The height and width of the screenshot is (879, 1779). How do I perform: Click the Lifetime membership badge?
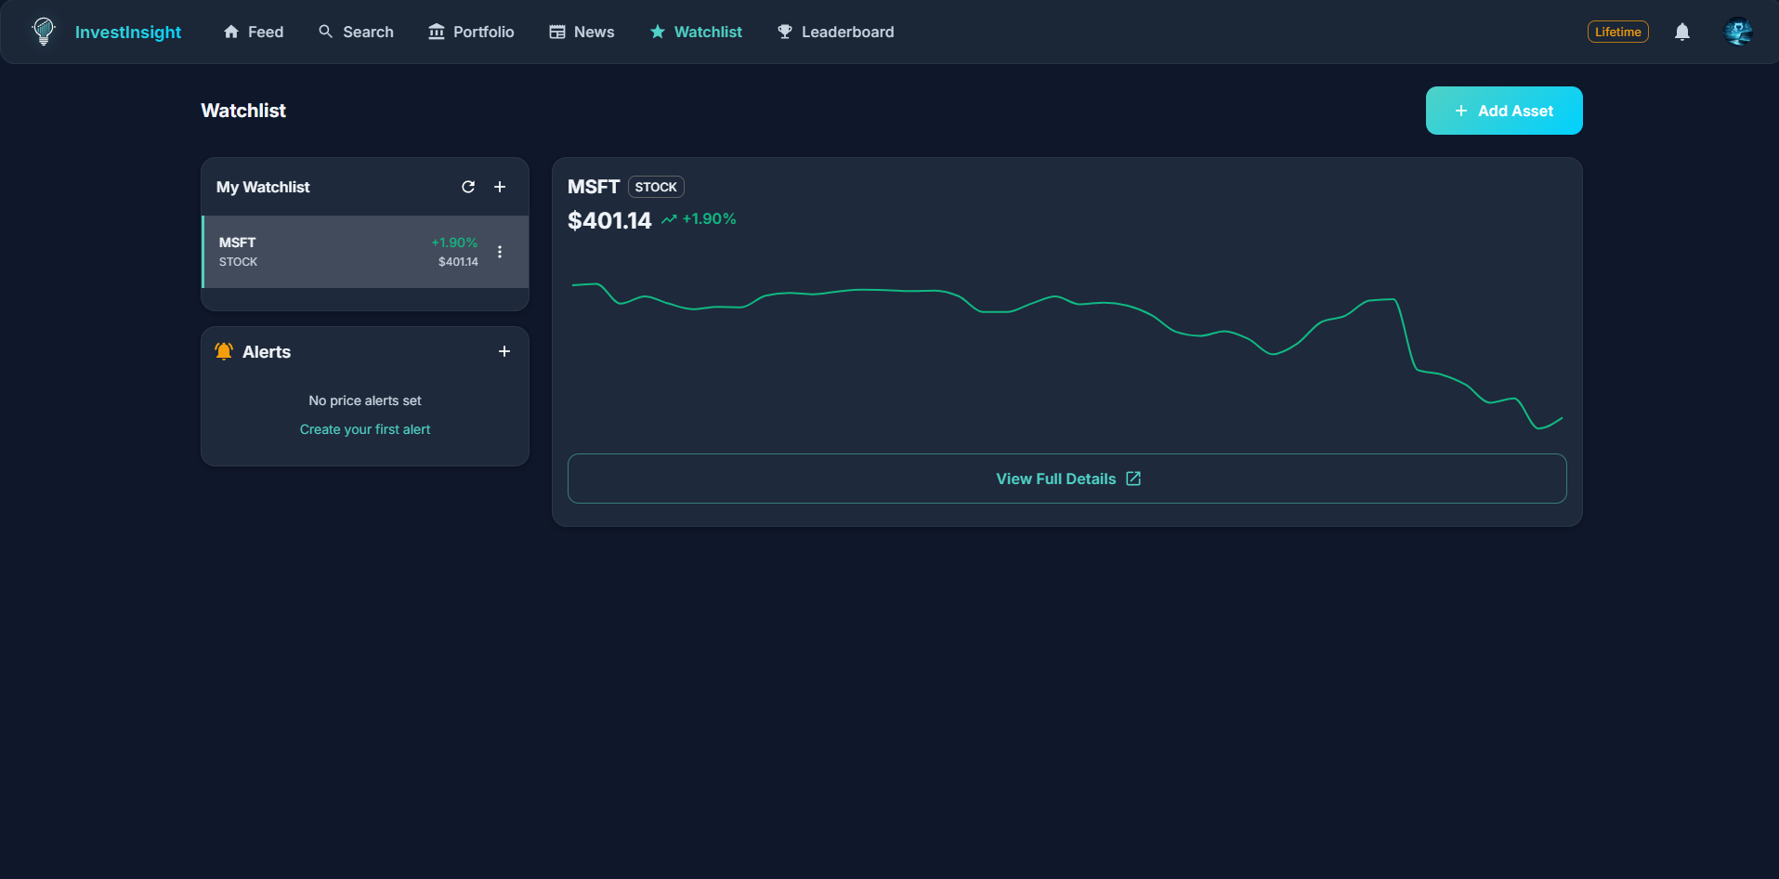(1617, 32)
